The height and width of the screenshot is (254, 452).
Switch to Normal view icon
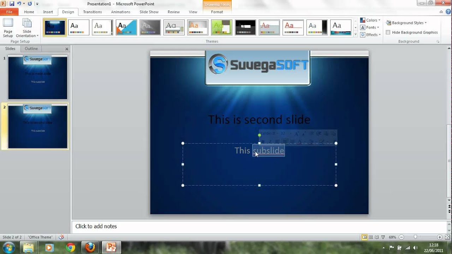(x=365, y=237)
